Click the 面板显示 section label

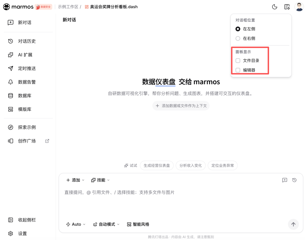[243, 52]
